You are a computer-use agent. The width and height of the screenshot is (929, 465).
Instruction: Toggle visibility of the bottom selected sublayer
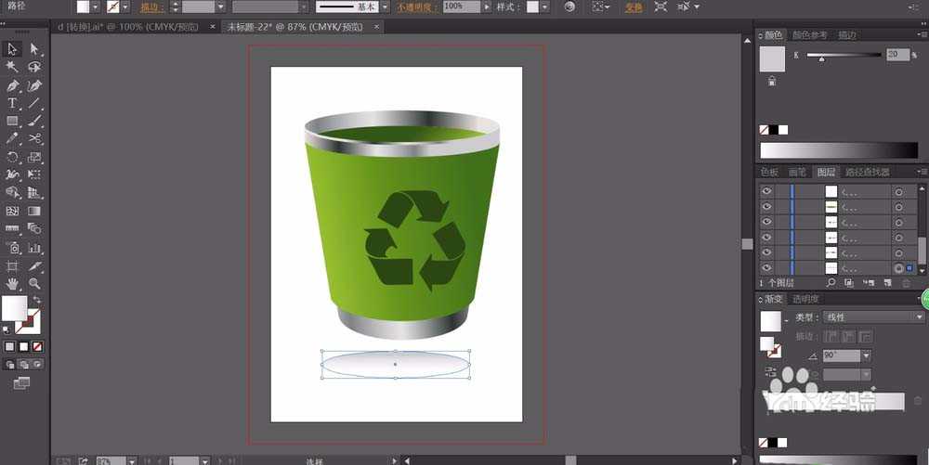click(767, 268)
